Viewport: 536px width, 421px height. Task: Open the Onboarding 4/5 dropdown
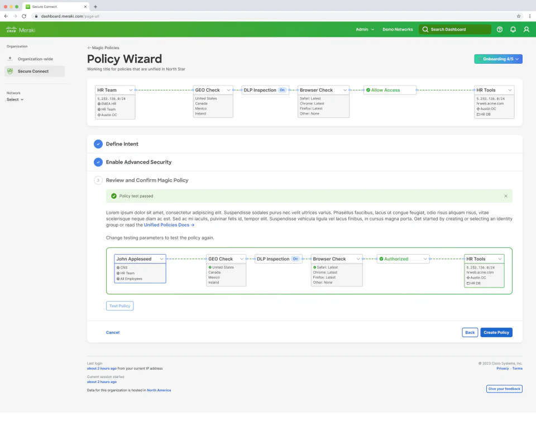click(498, 59)
